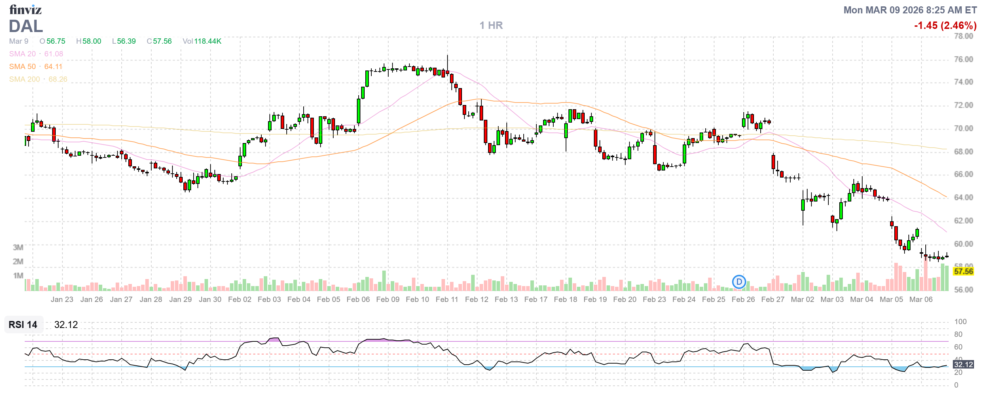Click the 3M volume axis label
Image resolution: width=986 pixels, height=396 pixels.
[x=18, y=248]
